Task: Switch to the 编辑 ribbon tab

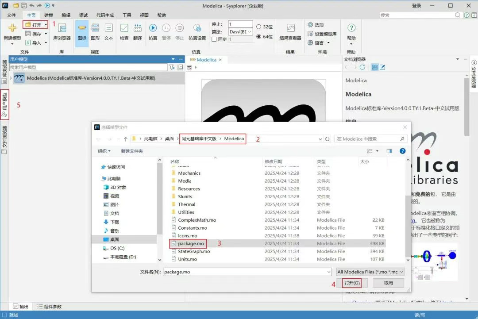Action: click(66, 15)
